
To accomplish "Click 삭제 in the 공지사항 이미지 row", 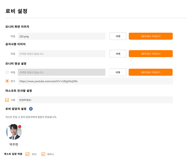I will tap(118, 54).
